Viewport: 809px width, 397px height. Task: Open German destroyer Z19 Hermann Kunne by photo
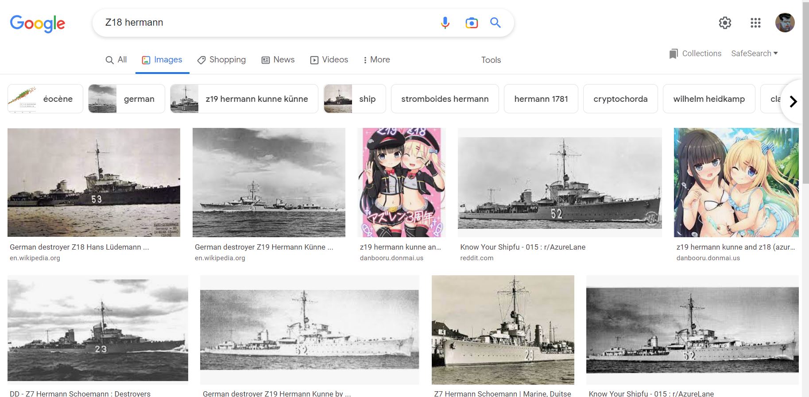click(x=310, y=330)
